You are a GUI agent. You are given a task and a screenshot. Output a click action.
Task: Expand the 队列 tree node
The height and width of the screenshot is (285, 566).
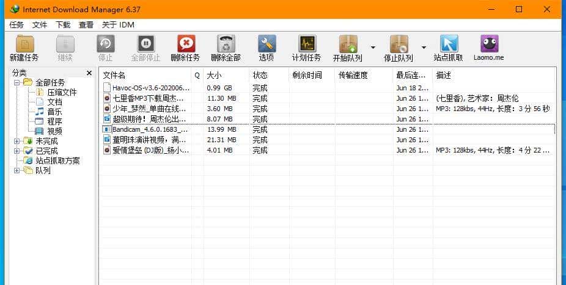pos(17,170)
